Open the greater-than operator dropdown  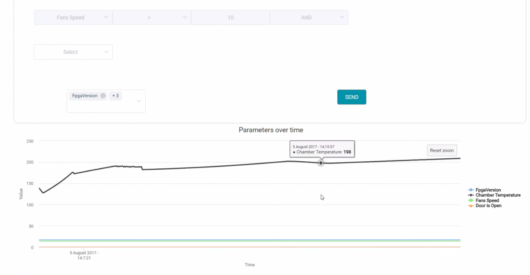pyautogui.click(x=151, y=18)
